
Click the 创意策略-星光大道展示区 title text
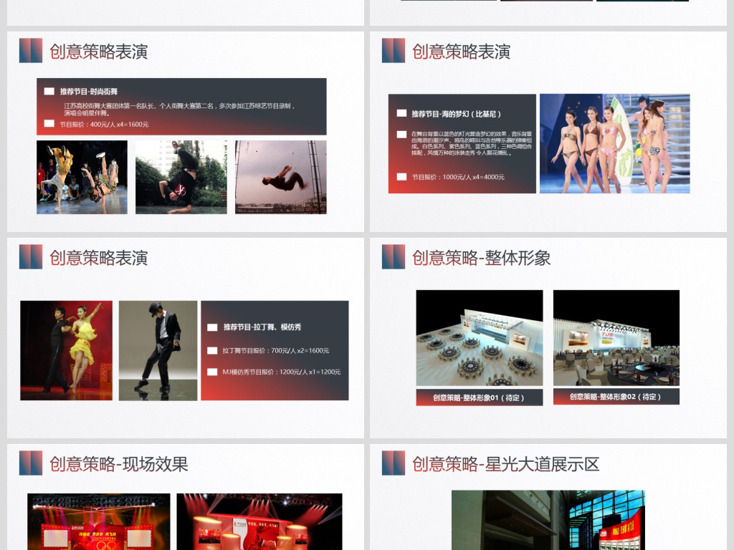point(505,464)
